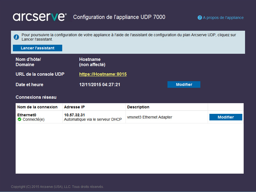256x192 pixels.
Task: Click the 'Connecté(e)' status text
Action: (x=33, y=119)
